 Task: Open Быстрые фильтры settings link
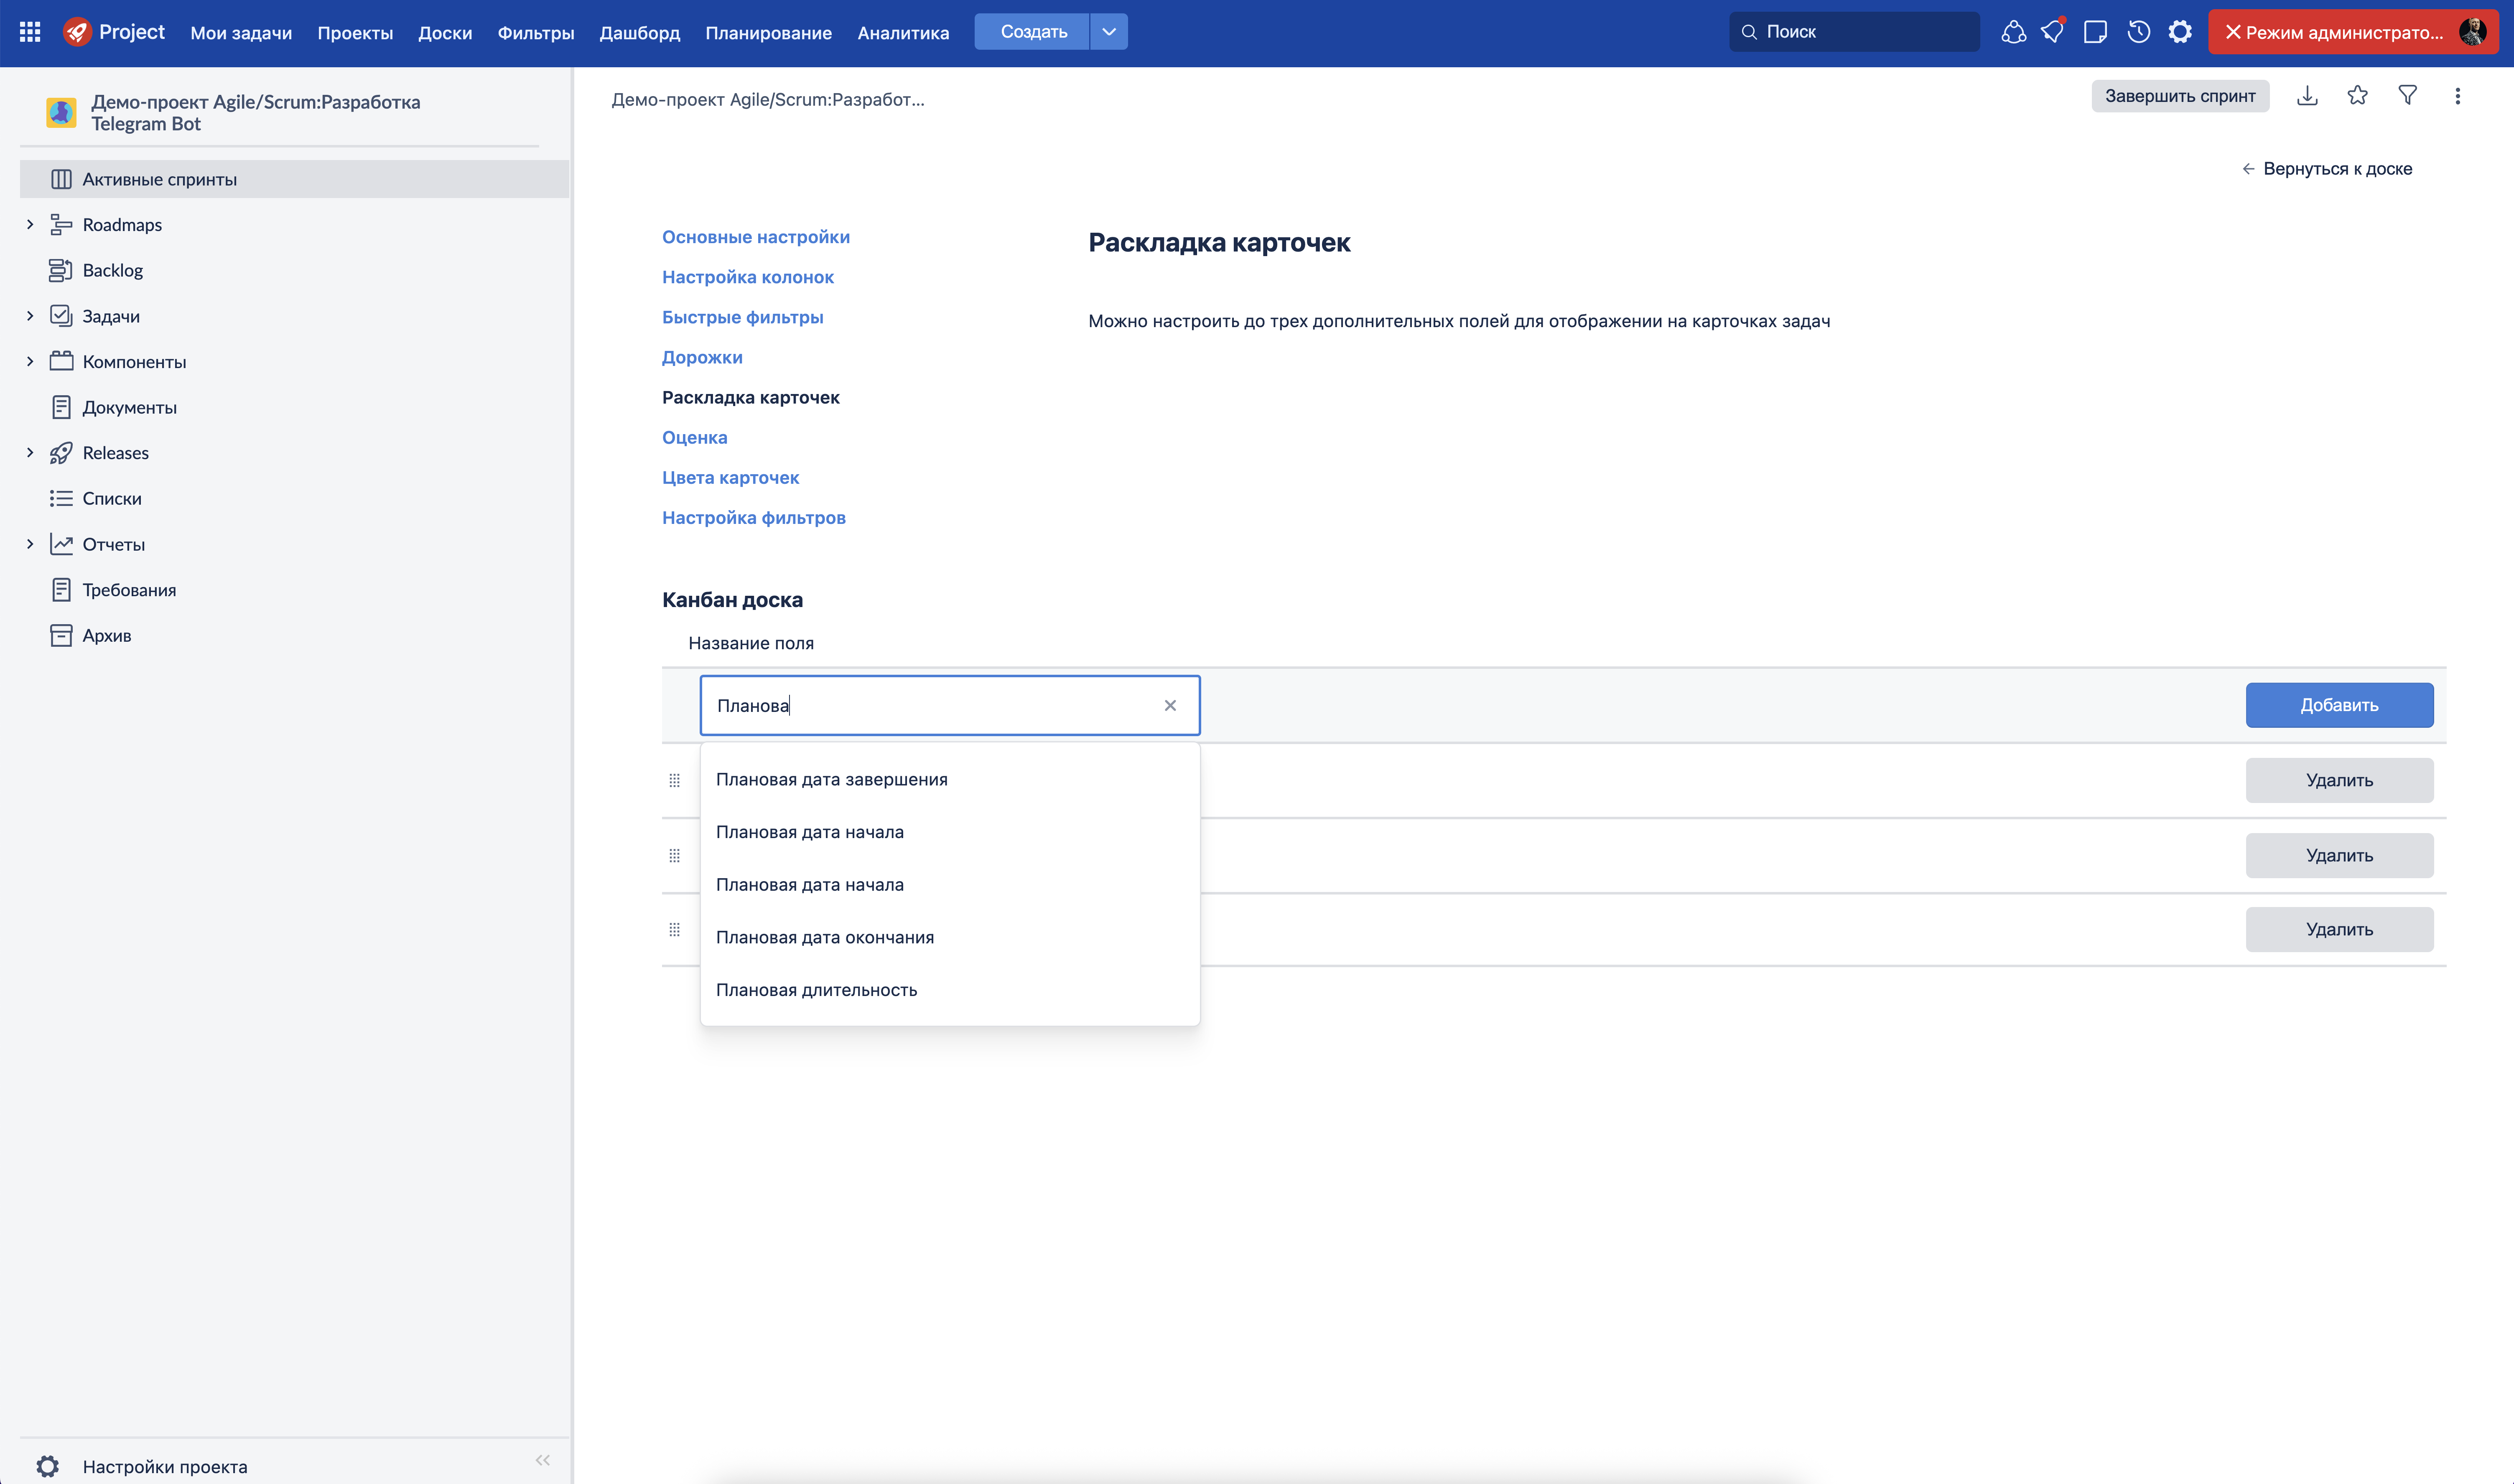click(742, 317)
